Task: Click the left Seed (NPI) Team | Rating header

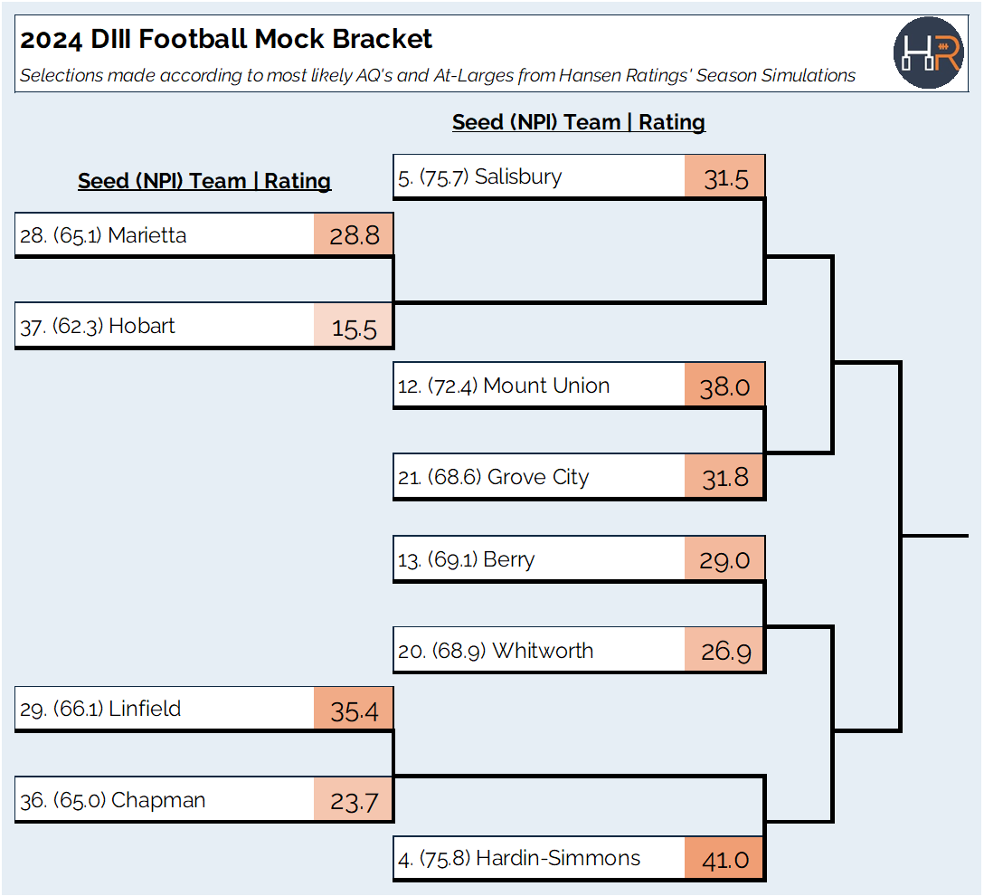Action: click(204, 181)
